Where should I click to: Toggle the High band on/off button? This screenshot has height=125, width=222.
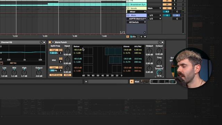54,50
